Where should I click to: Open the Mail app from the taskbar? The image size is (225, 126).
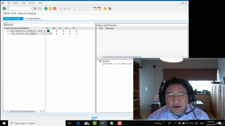pos(87,123)
